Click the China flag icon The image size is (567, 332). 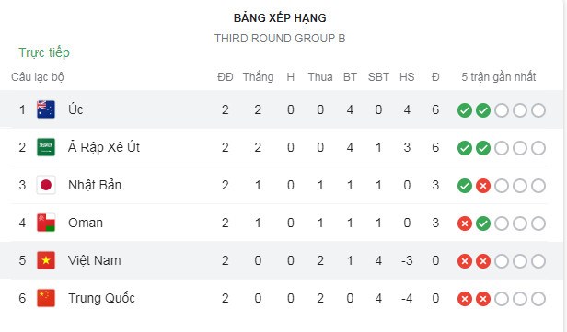click(x=46, y=298)
